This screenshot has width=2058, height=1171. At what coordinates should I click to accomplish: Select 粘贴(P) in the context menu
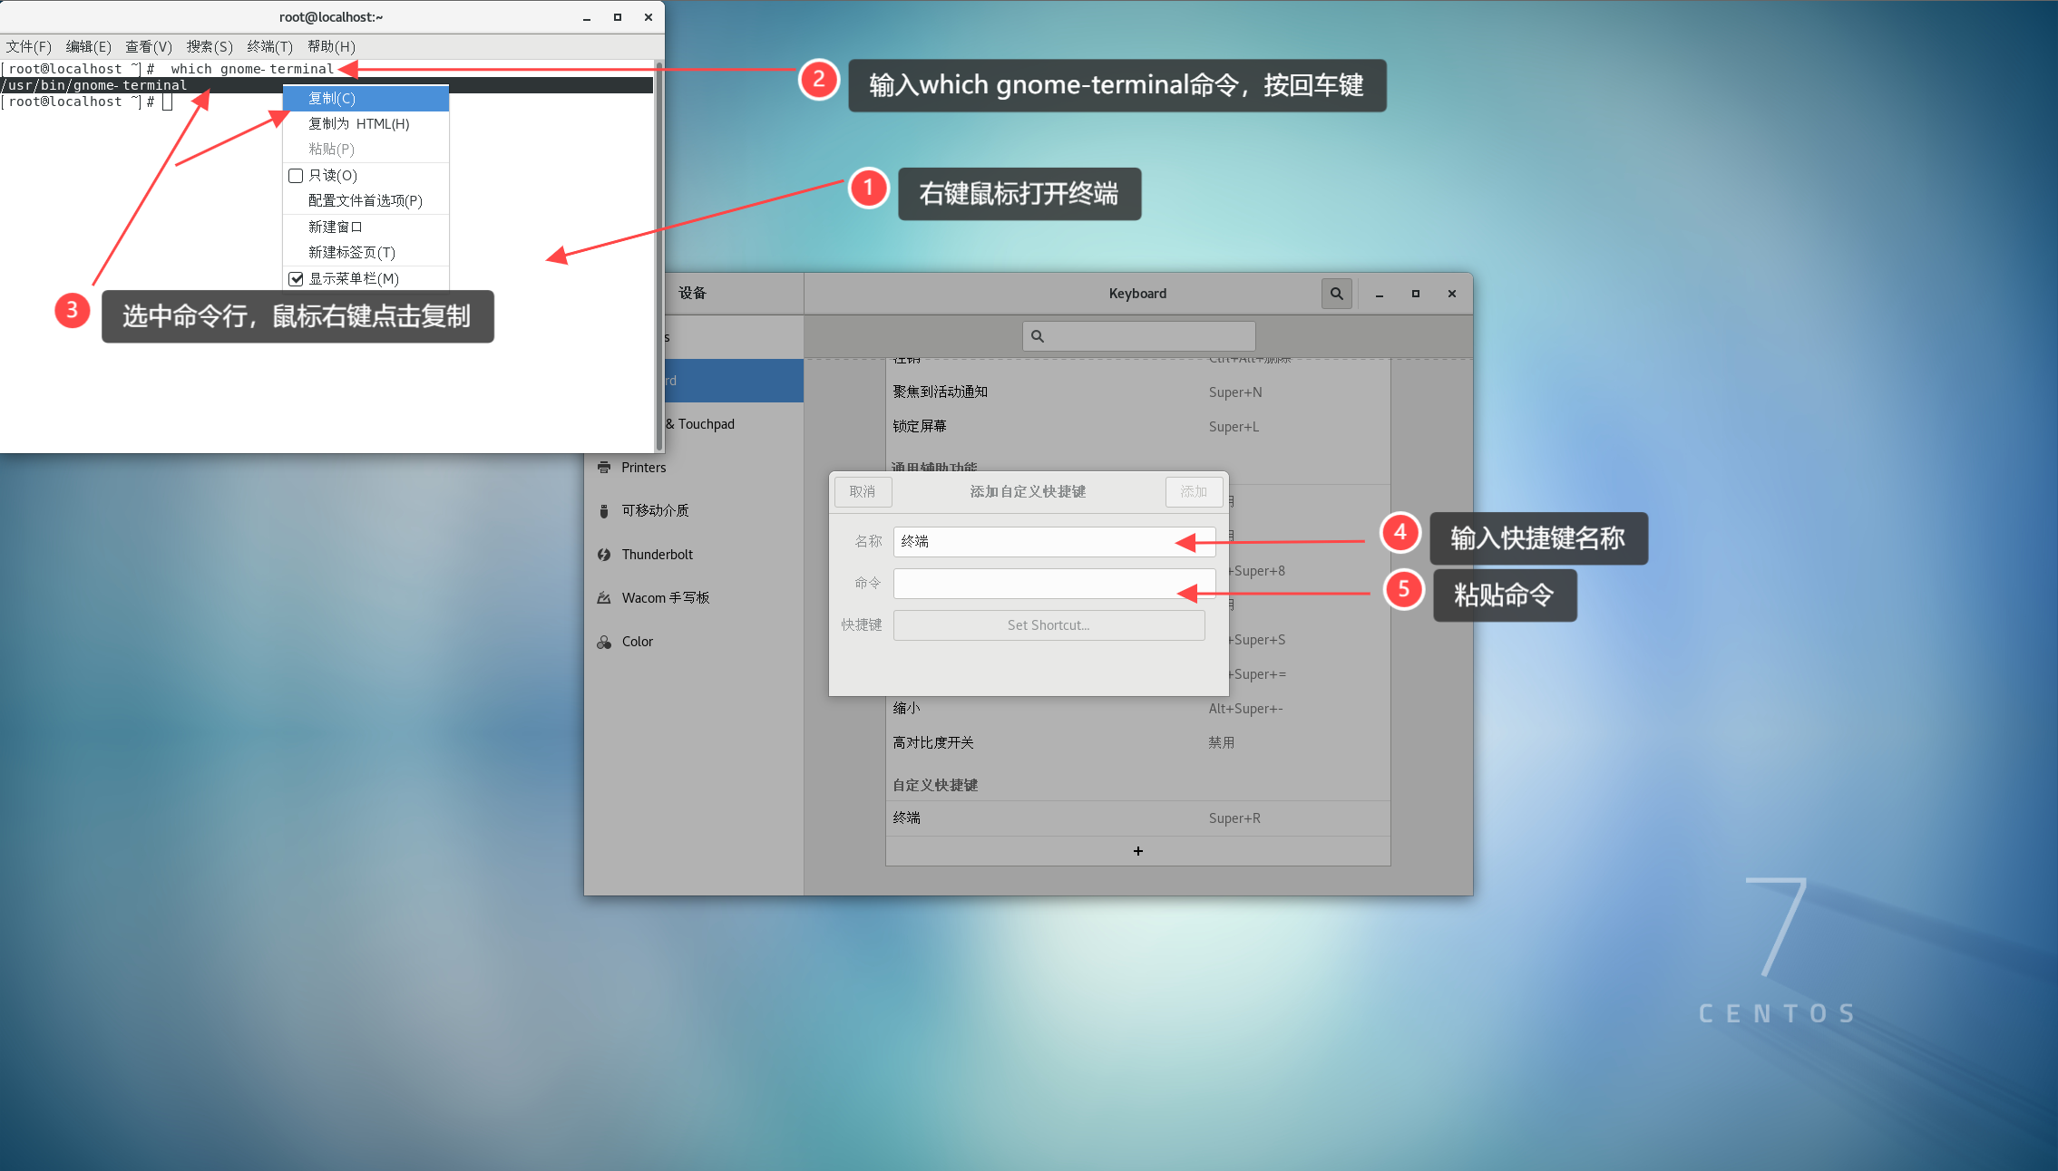click(366, 149)
